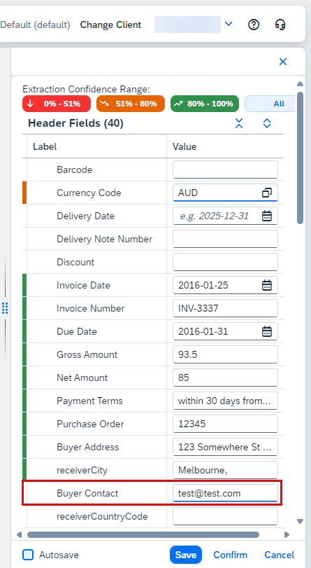This screenshot has width=311, height=568.
Task: Click the Currency Code field with AUD
Action: tap(225, 193)
